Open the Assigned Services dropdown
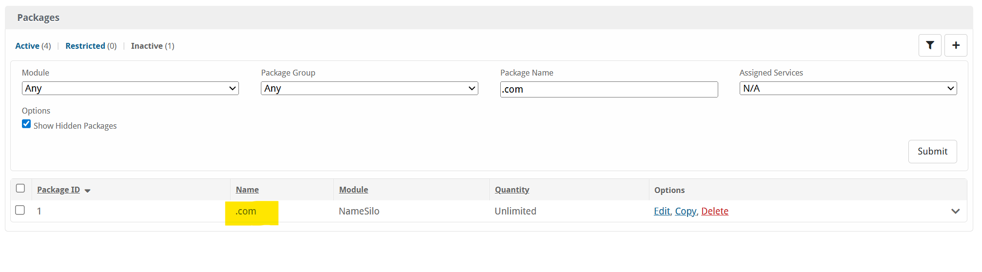 pos(848,88)
